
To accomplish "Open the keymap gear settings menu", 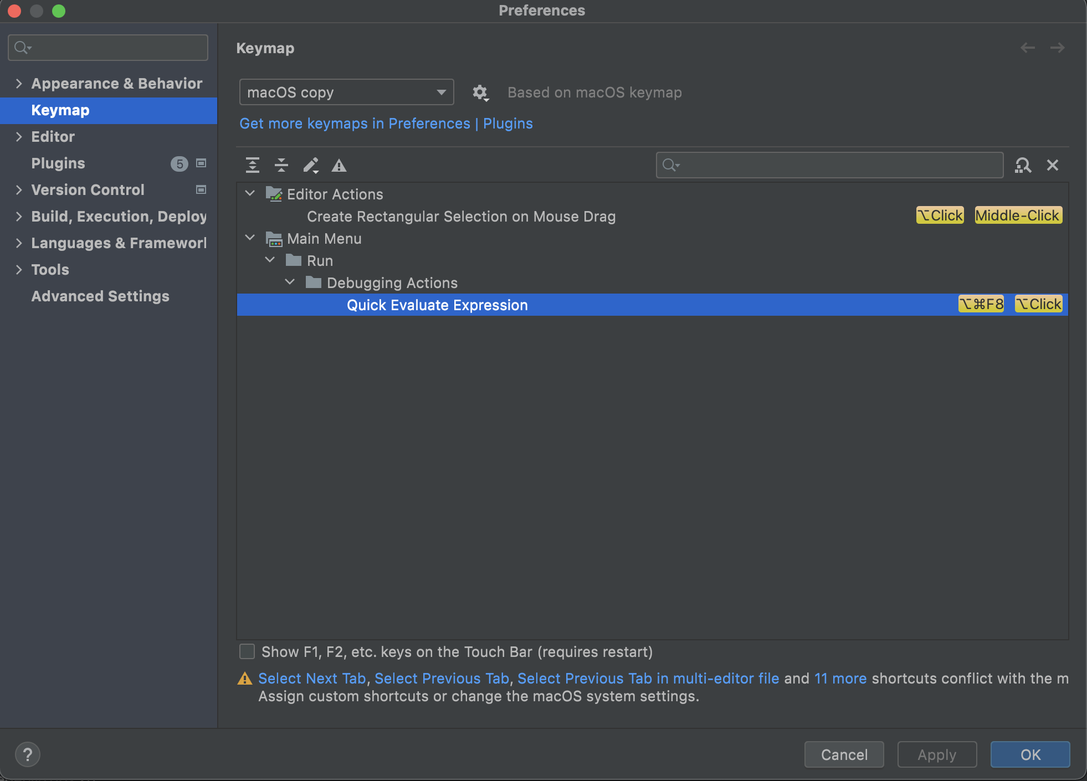I will tap(480, 93).
